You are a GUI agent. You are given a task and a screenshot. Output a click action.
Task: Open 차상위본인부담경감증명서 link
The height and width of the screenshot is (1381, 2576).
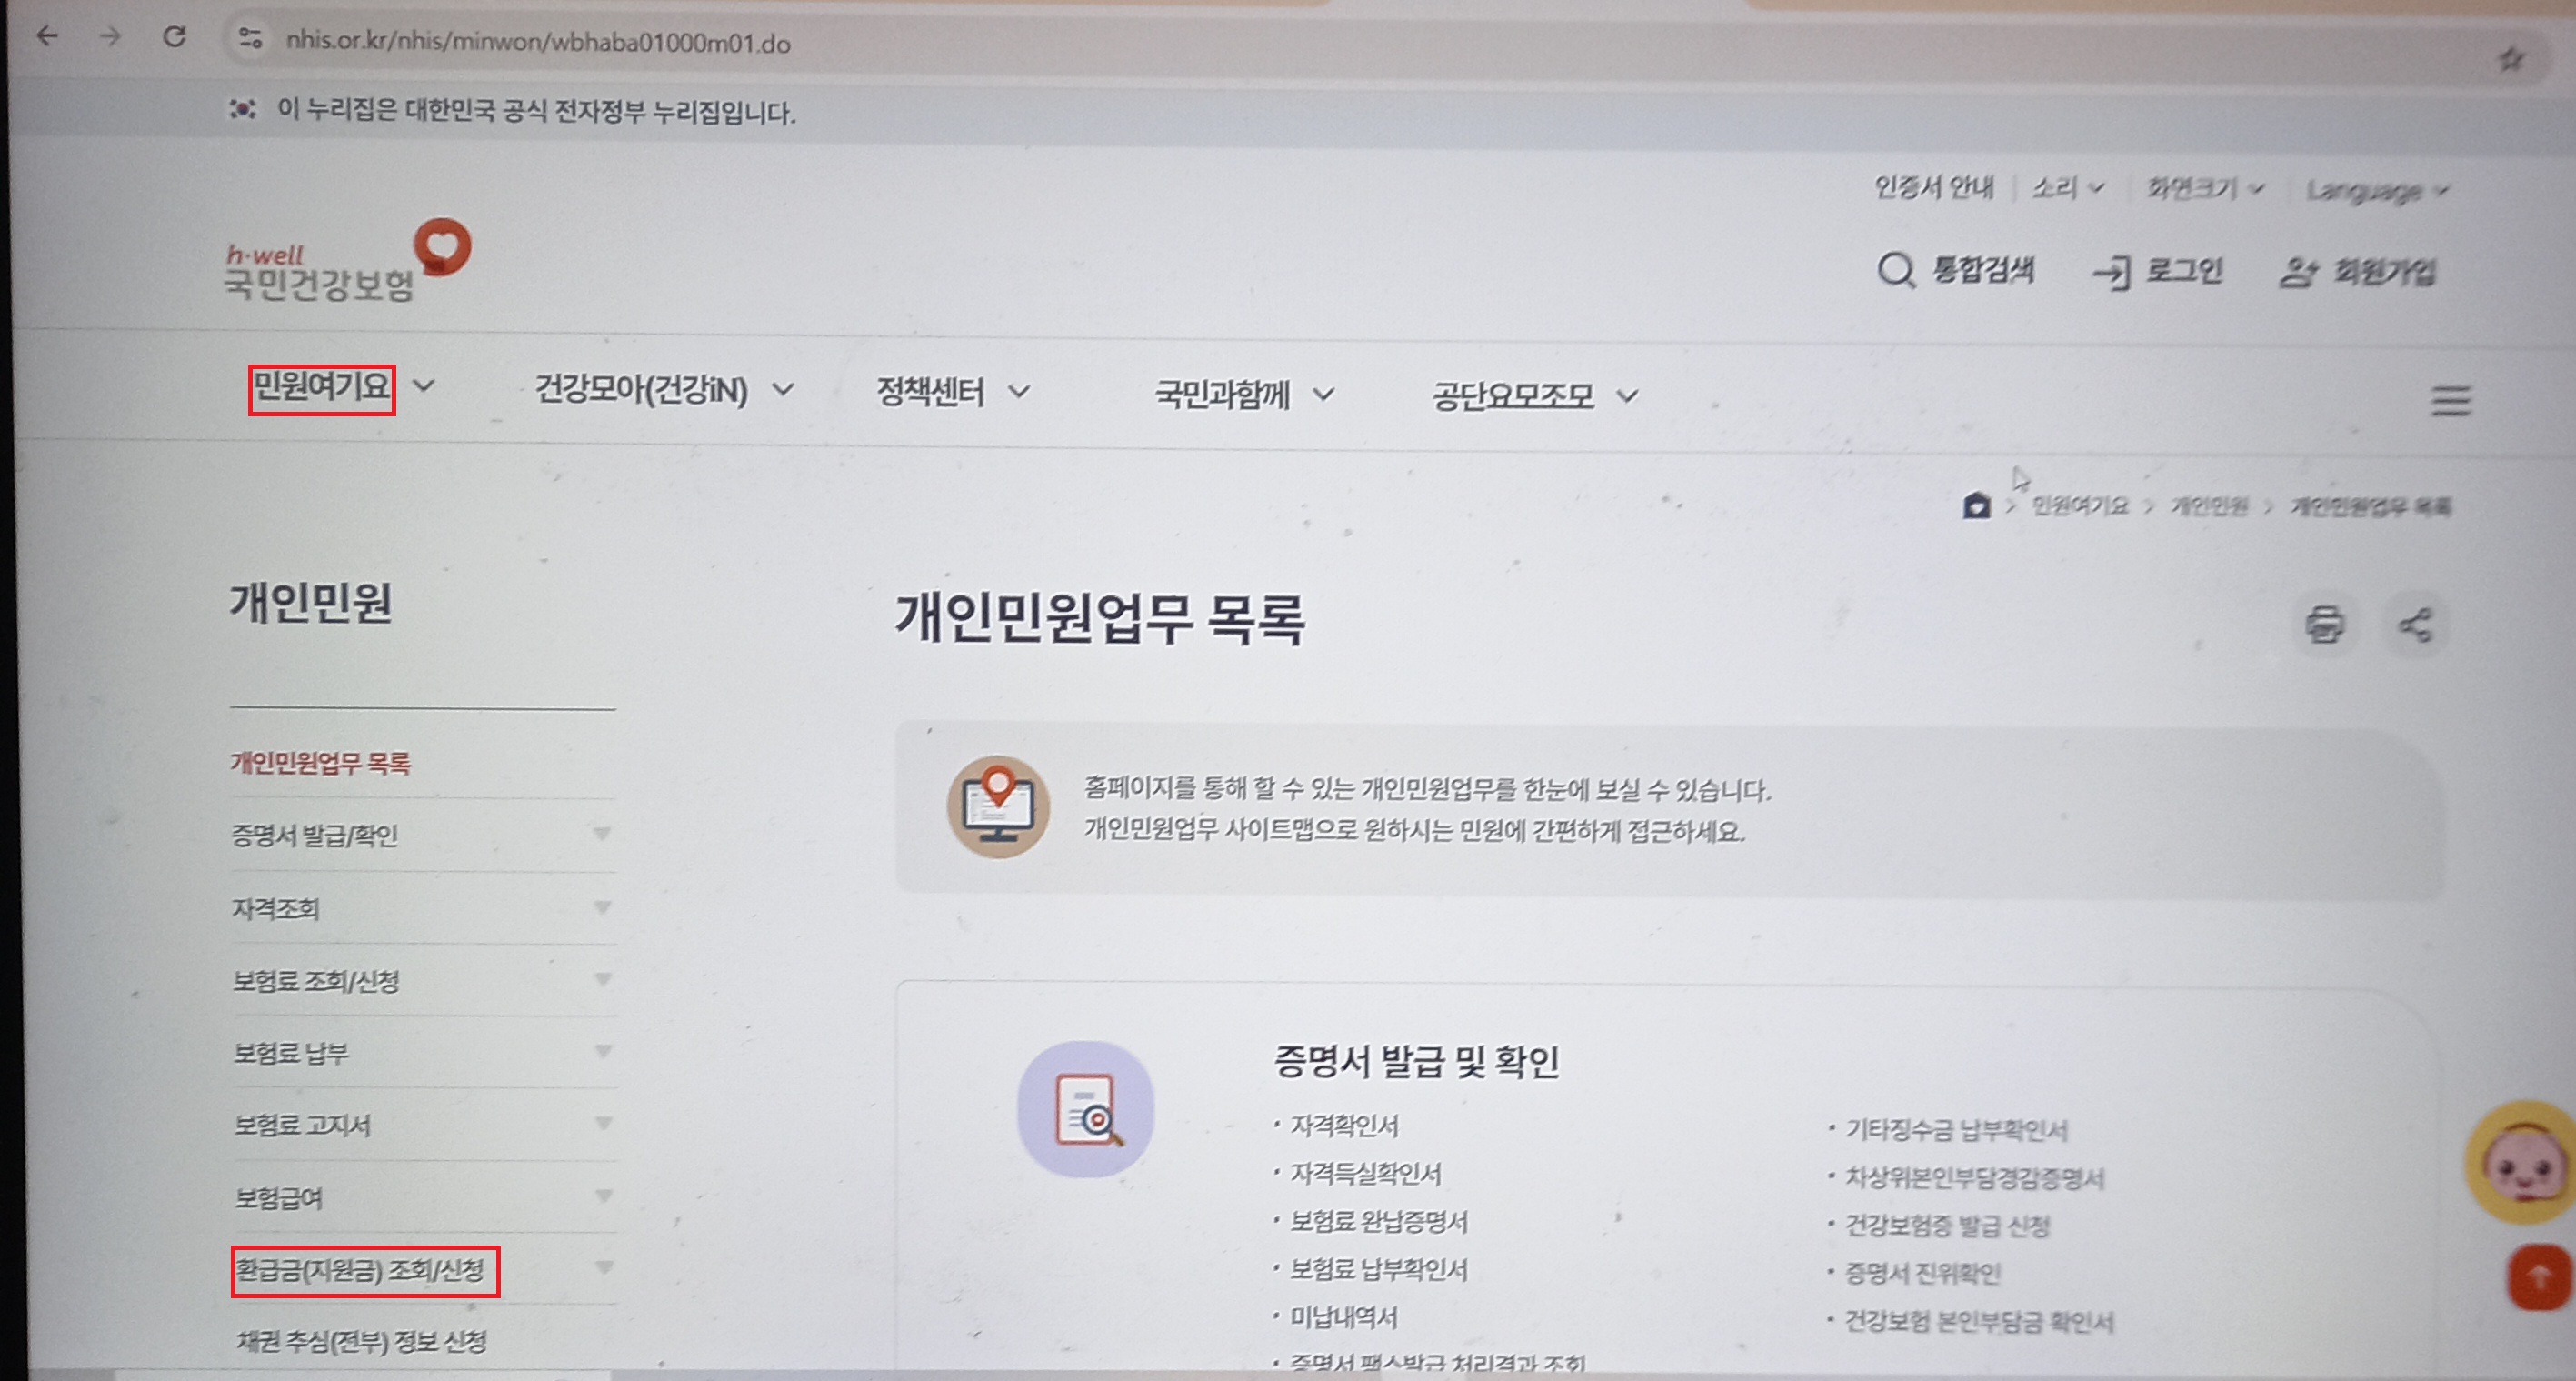(x=1974, y=1178)
